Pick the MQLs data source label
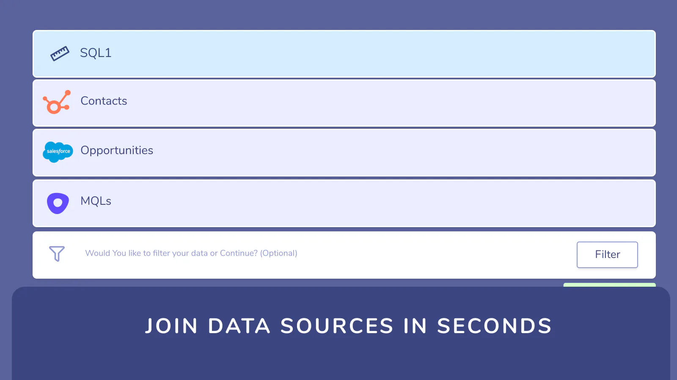 point(96,201)
